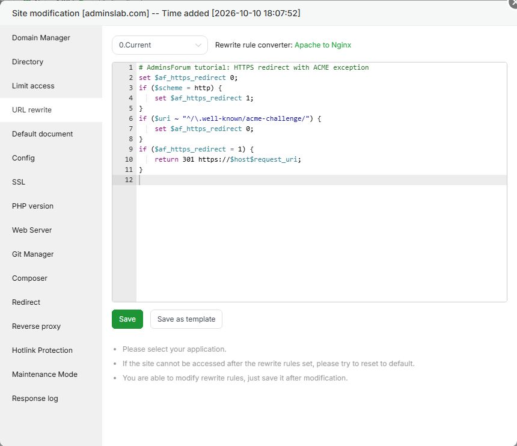Screen dimensions: 517x446
Task: Click the 'Please select your application.' note
Action: tap(174, 349)
